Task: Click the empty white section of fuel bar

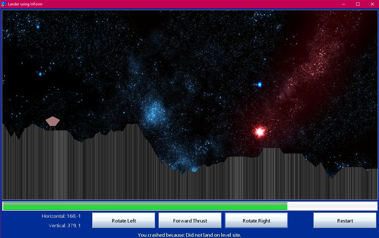Action: point(332,206)
